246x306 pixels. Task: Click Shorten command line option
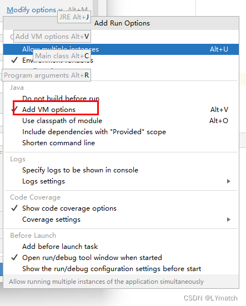pyautogui.click(x=121, y=143)
